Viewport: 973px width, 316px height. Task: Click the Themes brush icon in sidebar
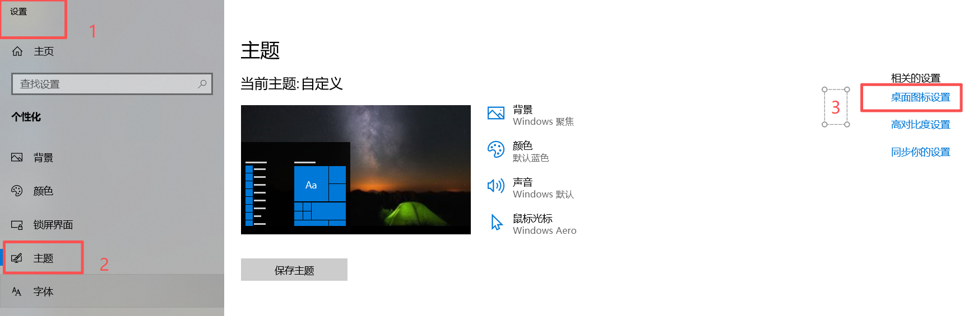(x=17, y=258)
